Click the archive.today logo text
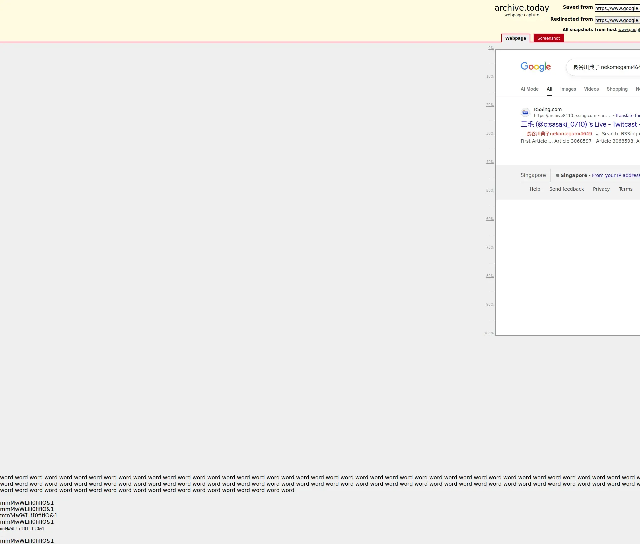640x544 pixels. [521, 8]
